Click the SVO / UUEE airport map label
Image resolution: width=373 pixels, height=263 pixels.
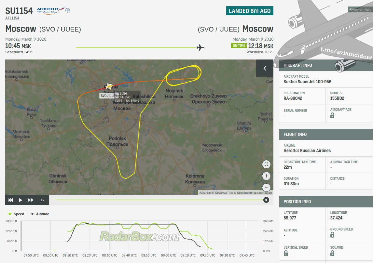point(107,96)
